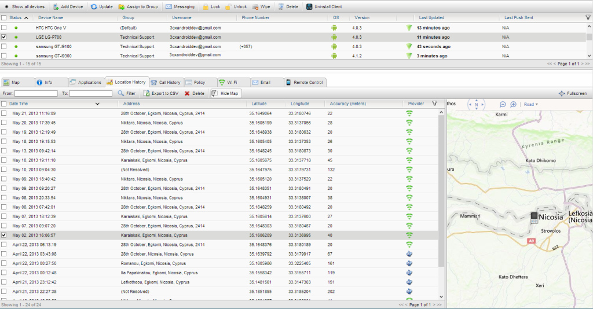Sort devices by Last Updated header
This screenshot has height=309, width=593.
coord(431,18)
